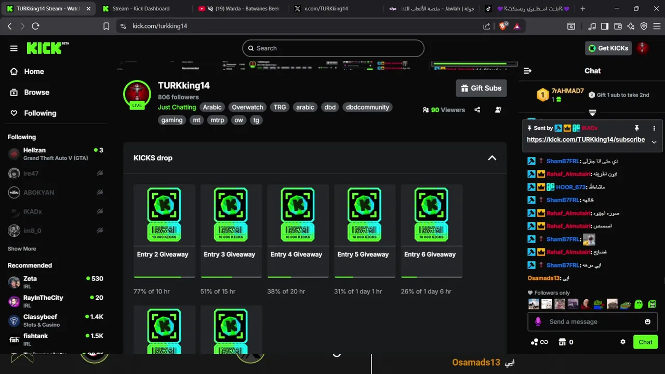Switch to Warda - Batwanes Beek YouTube tab
Viewport: 665px width, 374px height.
pos(239,9)
